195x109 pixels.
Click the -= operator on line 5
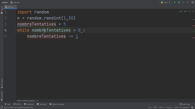71,36
